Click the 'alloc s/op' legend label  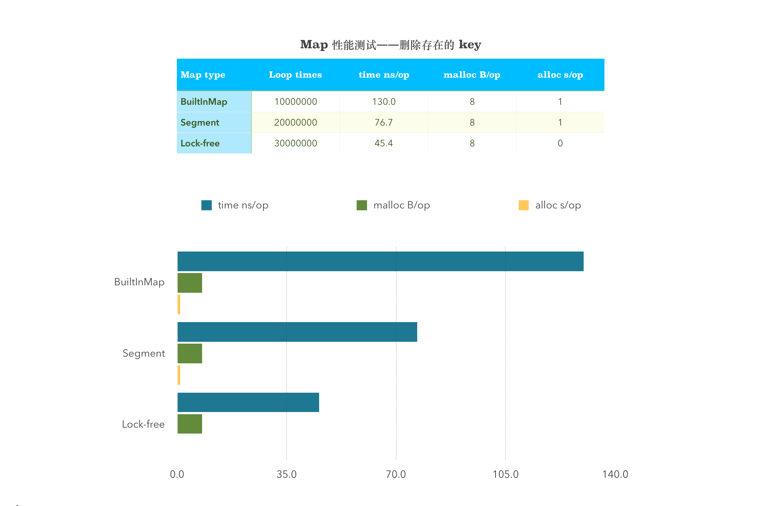click(x=558, y=205)
